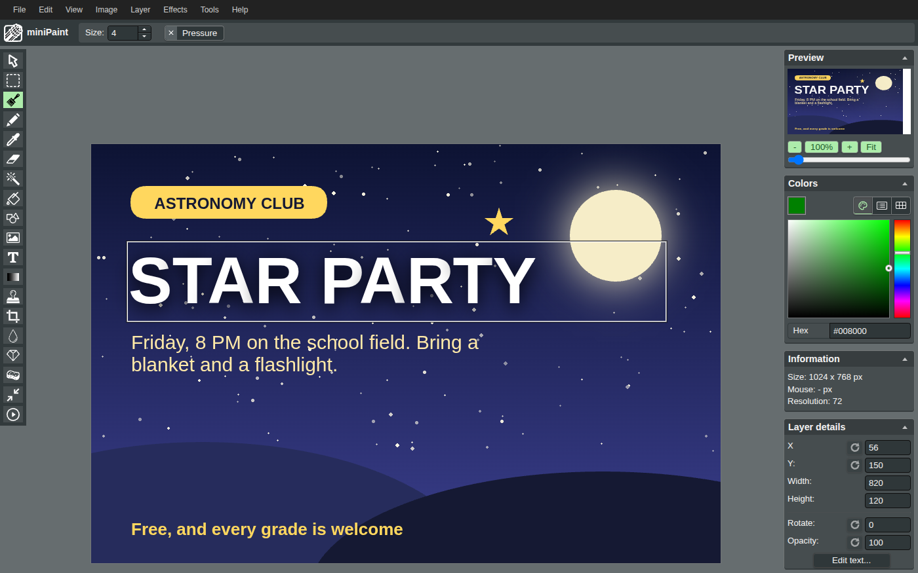Activate the Brush tool
The image size is (918, 573).
(x=13, y=100)
